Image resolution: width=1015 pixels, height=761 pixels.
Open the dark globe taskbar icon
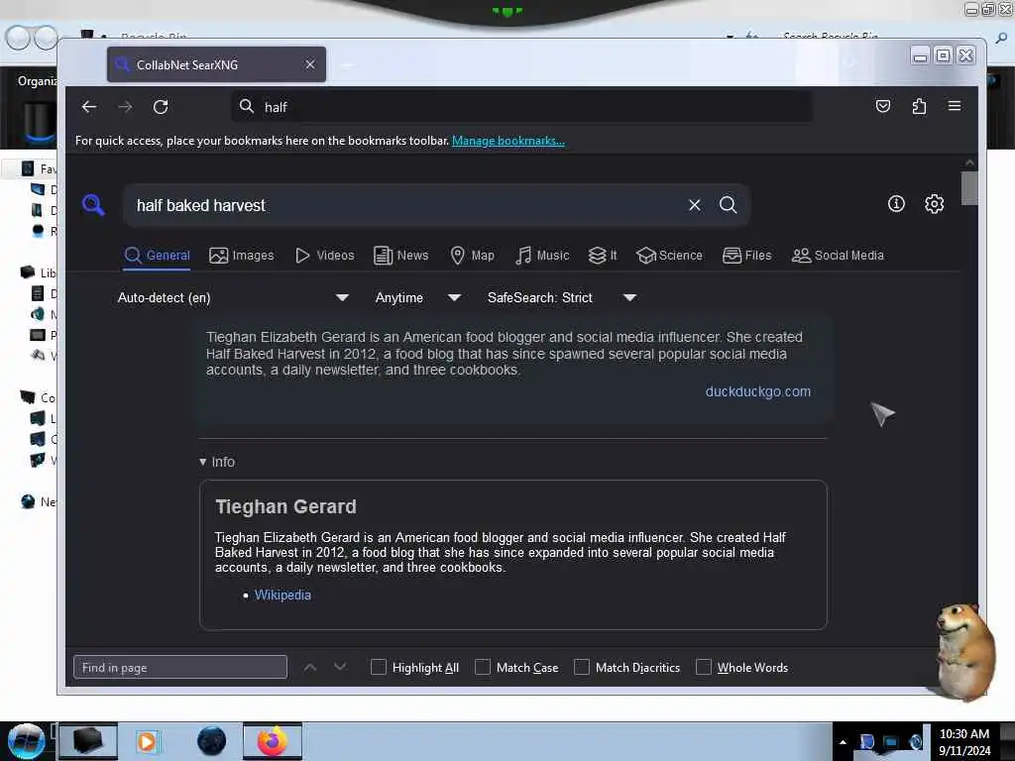click(212, 741)
